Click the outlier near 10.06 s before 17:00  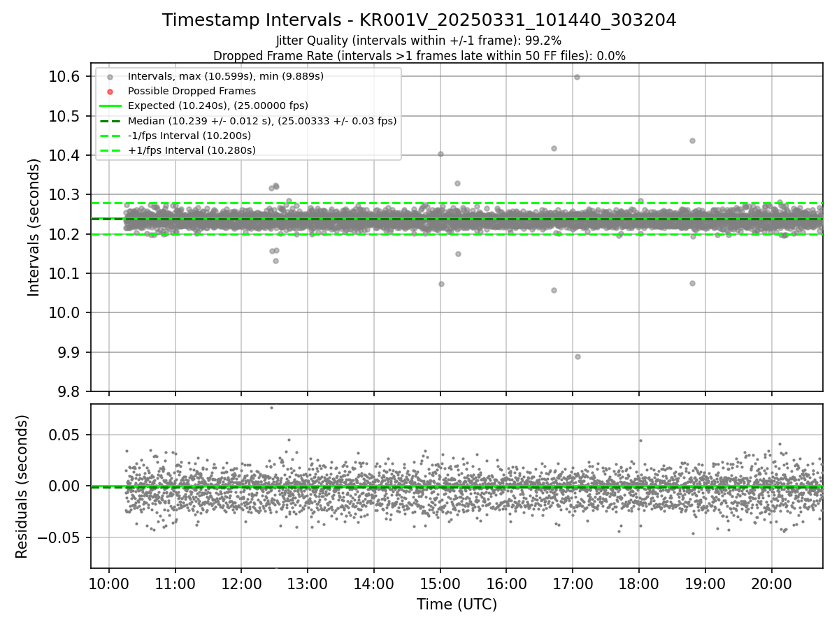coord(554,290)
